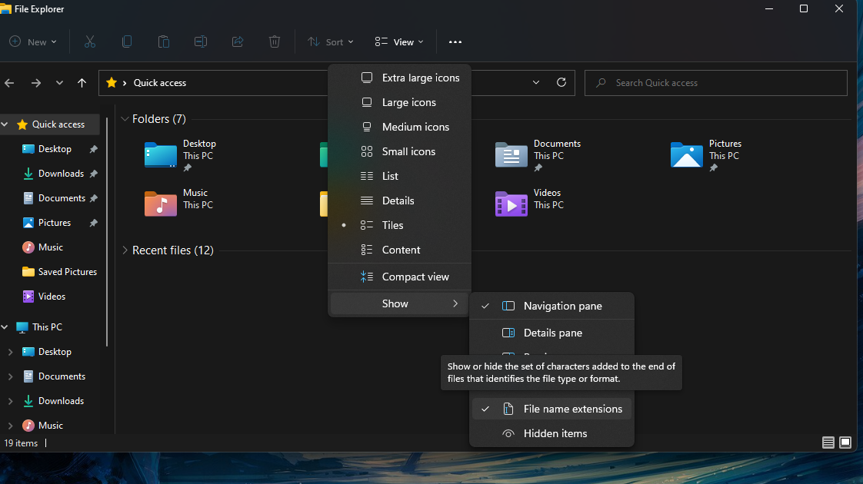The height and width of the screenshot is (484, 863).
Task: Open the New dropdown button
Action: [x=33, y=41]
